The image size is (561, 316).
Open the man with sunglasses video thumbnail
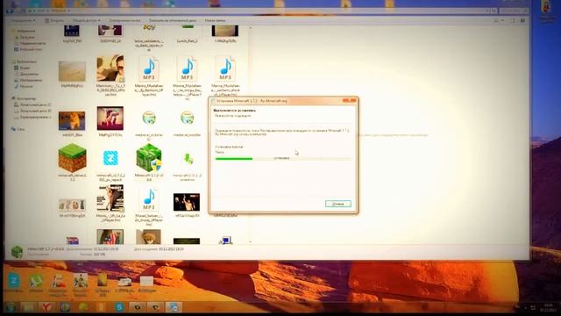(110, 68)
